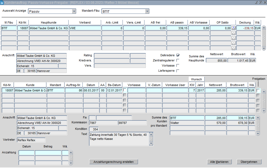Click the Übernehmen button
Viewport: 267px width, 168px height.
249,162
